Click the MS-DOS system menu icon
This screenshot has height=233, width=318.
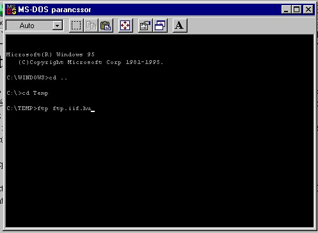tap(11, 10)
